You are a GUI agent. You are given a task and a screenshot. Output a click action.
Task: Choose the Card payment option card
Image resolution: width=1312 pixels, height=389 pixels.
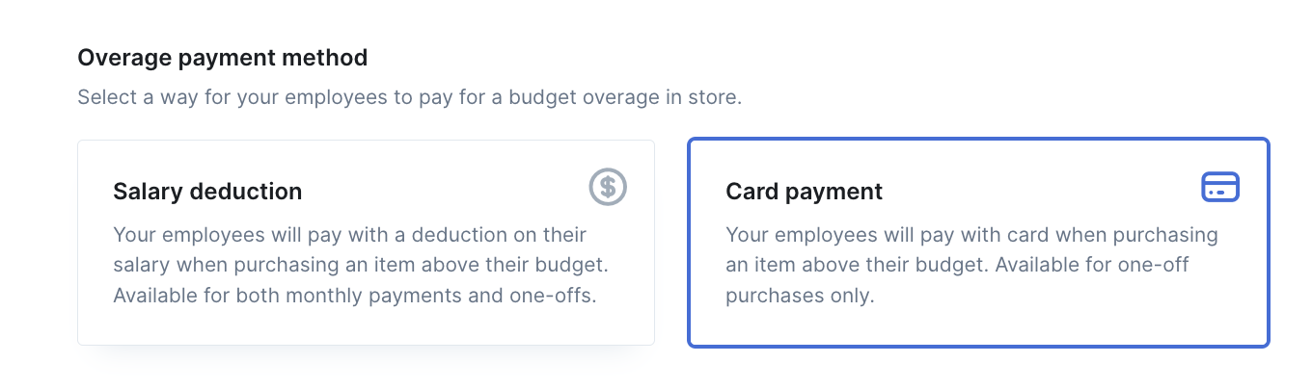[x=978, y=243]
